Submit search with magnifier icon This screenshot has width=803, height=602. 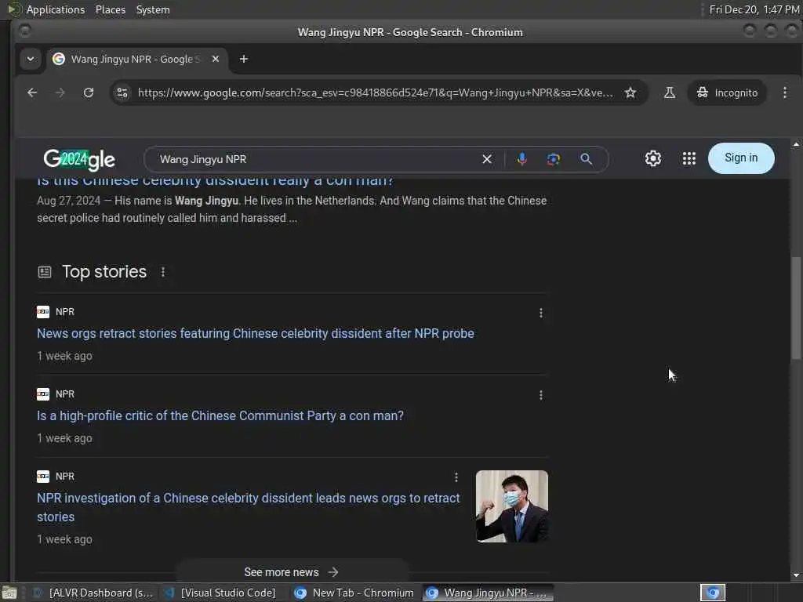tap(587, 159)
